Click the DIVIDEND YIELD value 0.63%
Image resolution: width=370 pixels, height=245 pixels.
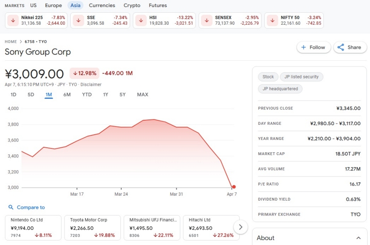353,199
